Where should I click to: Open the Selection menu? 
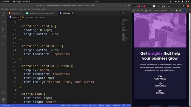[13, 9]
